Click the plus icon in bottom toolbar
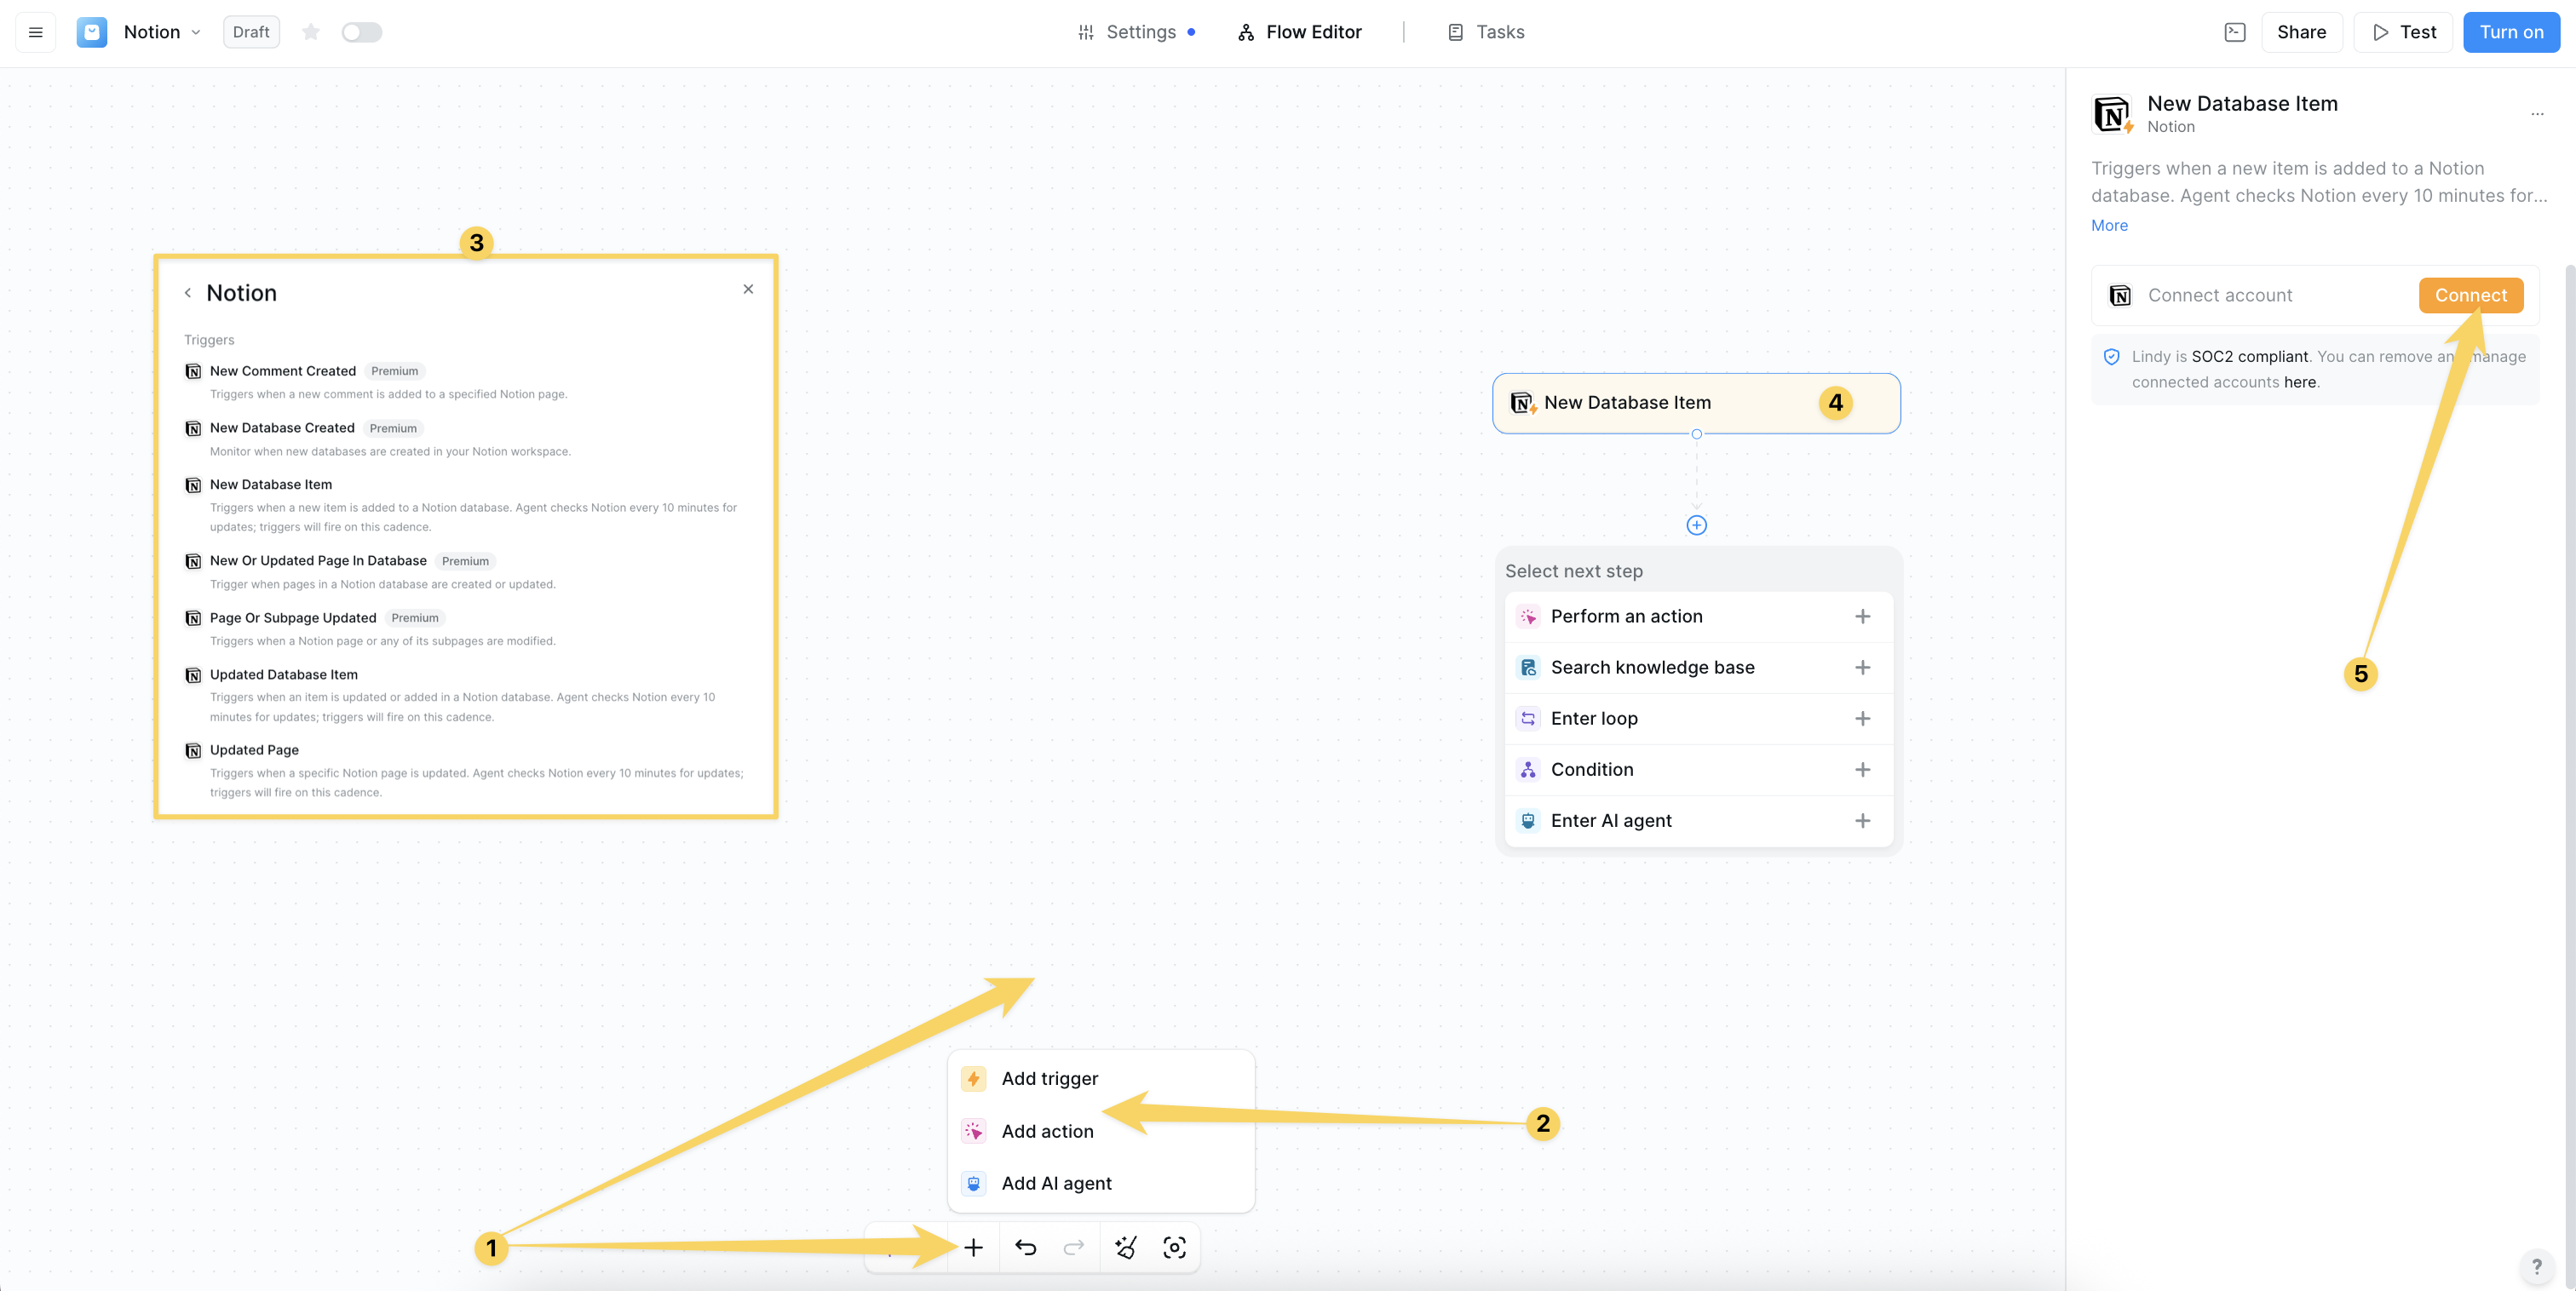The image size is (2576, 1291). click(973, 1247)
